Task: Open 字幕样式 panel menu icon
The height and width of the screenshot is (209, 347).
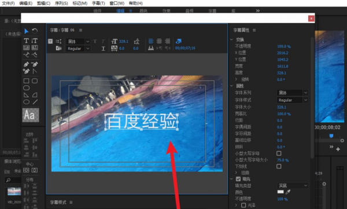Action: point(71,203)
